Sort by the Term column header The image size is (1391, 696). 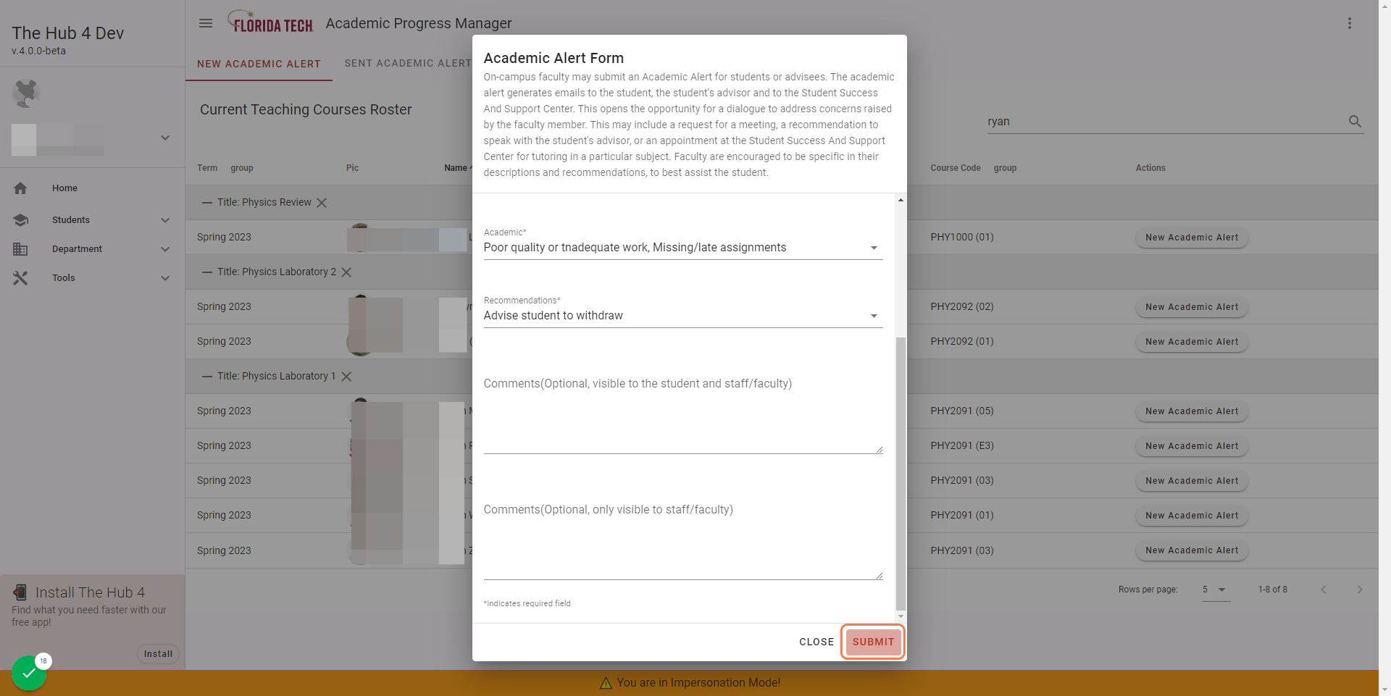point(207,168)
